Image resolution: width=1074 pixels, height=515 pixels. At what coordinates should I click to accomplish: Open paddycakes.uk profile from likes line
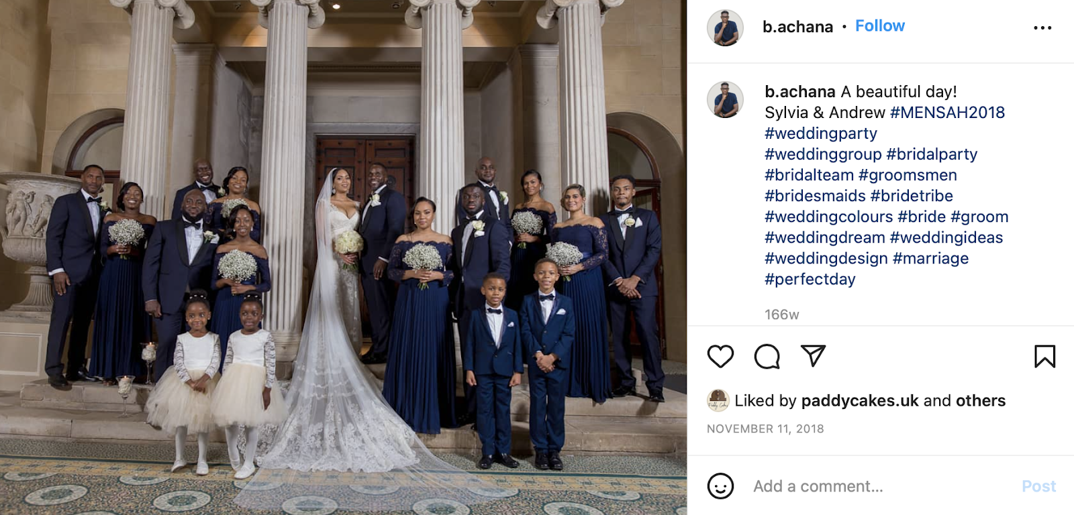[x=860, y=400]
